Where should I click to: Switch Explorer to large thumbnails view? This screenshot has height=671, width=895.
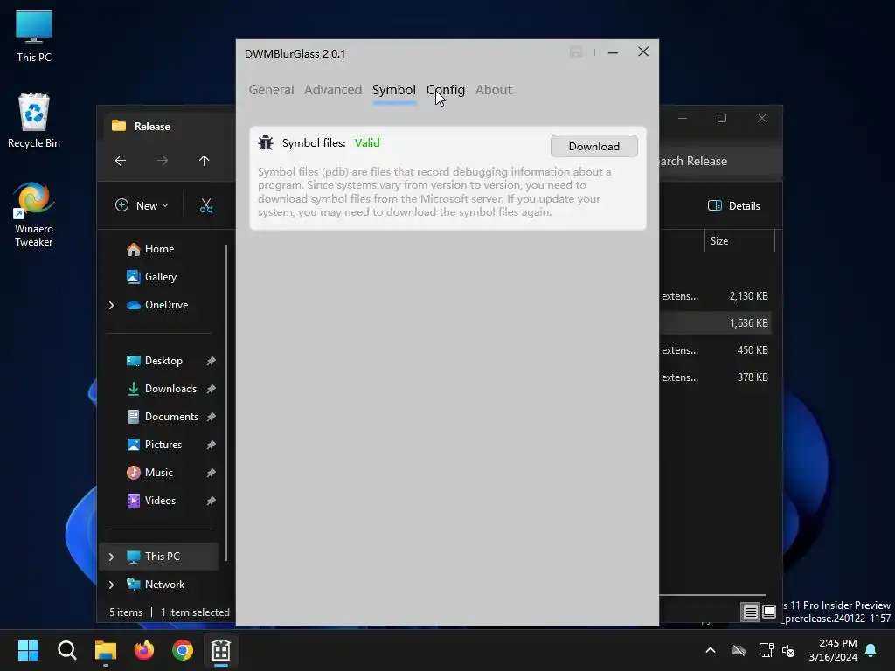click(x=769, y=612)
